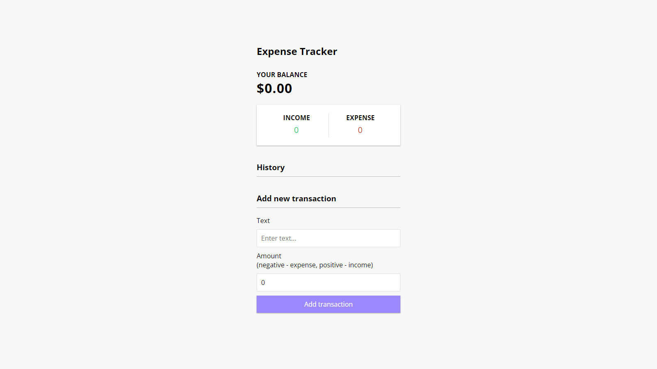Click the divider below Add new transaction
This screenshot has width=657, height=369.
click(x=328, y=208)
